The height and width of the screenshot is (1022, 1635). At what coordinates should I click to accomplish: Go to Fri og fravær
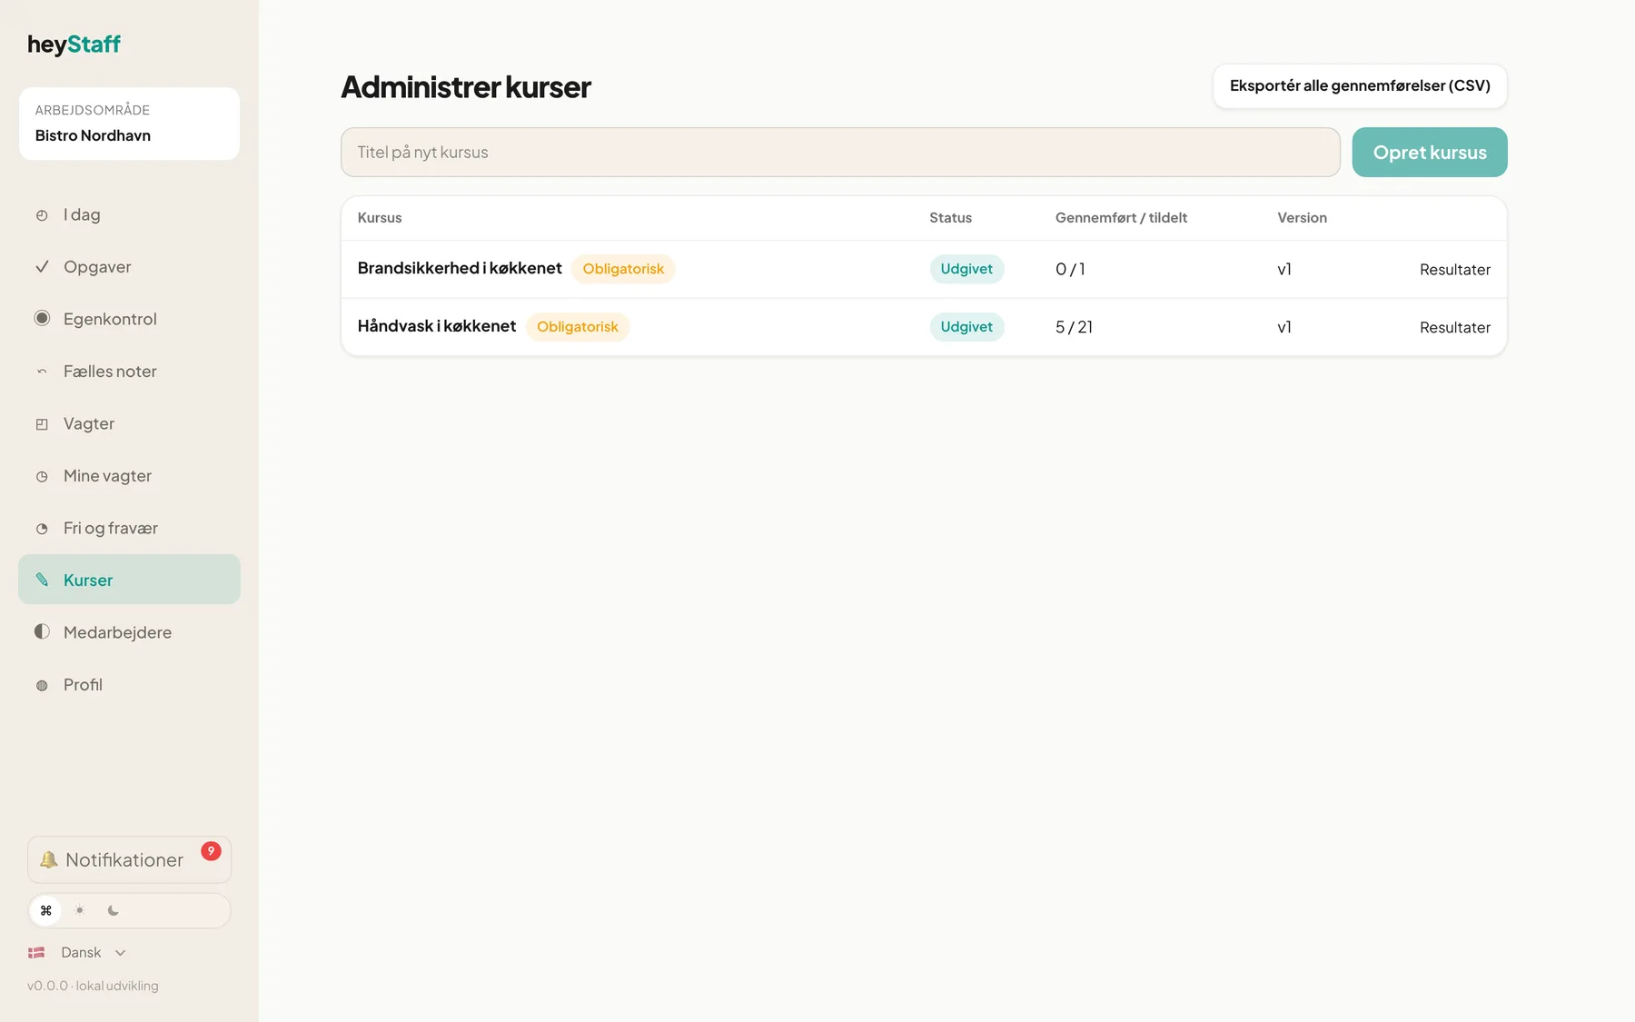tap(129, 528)
